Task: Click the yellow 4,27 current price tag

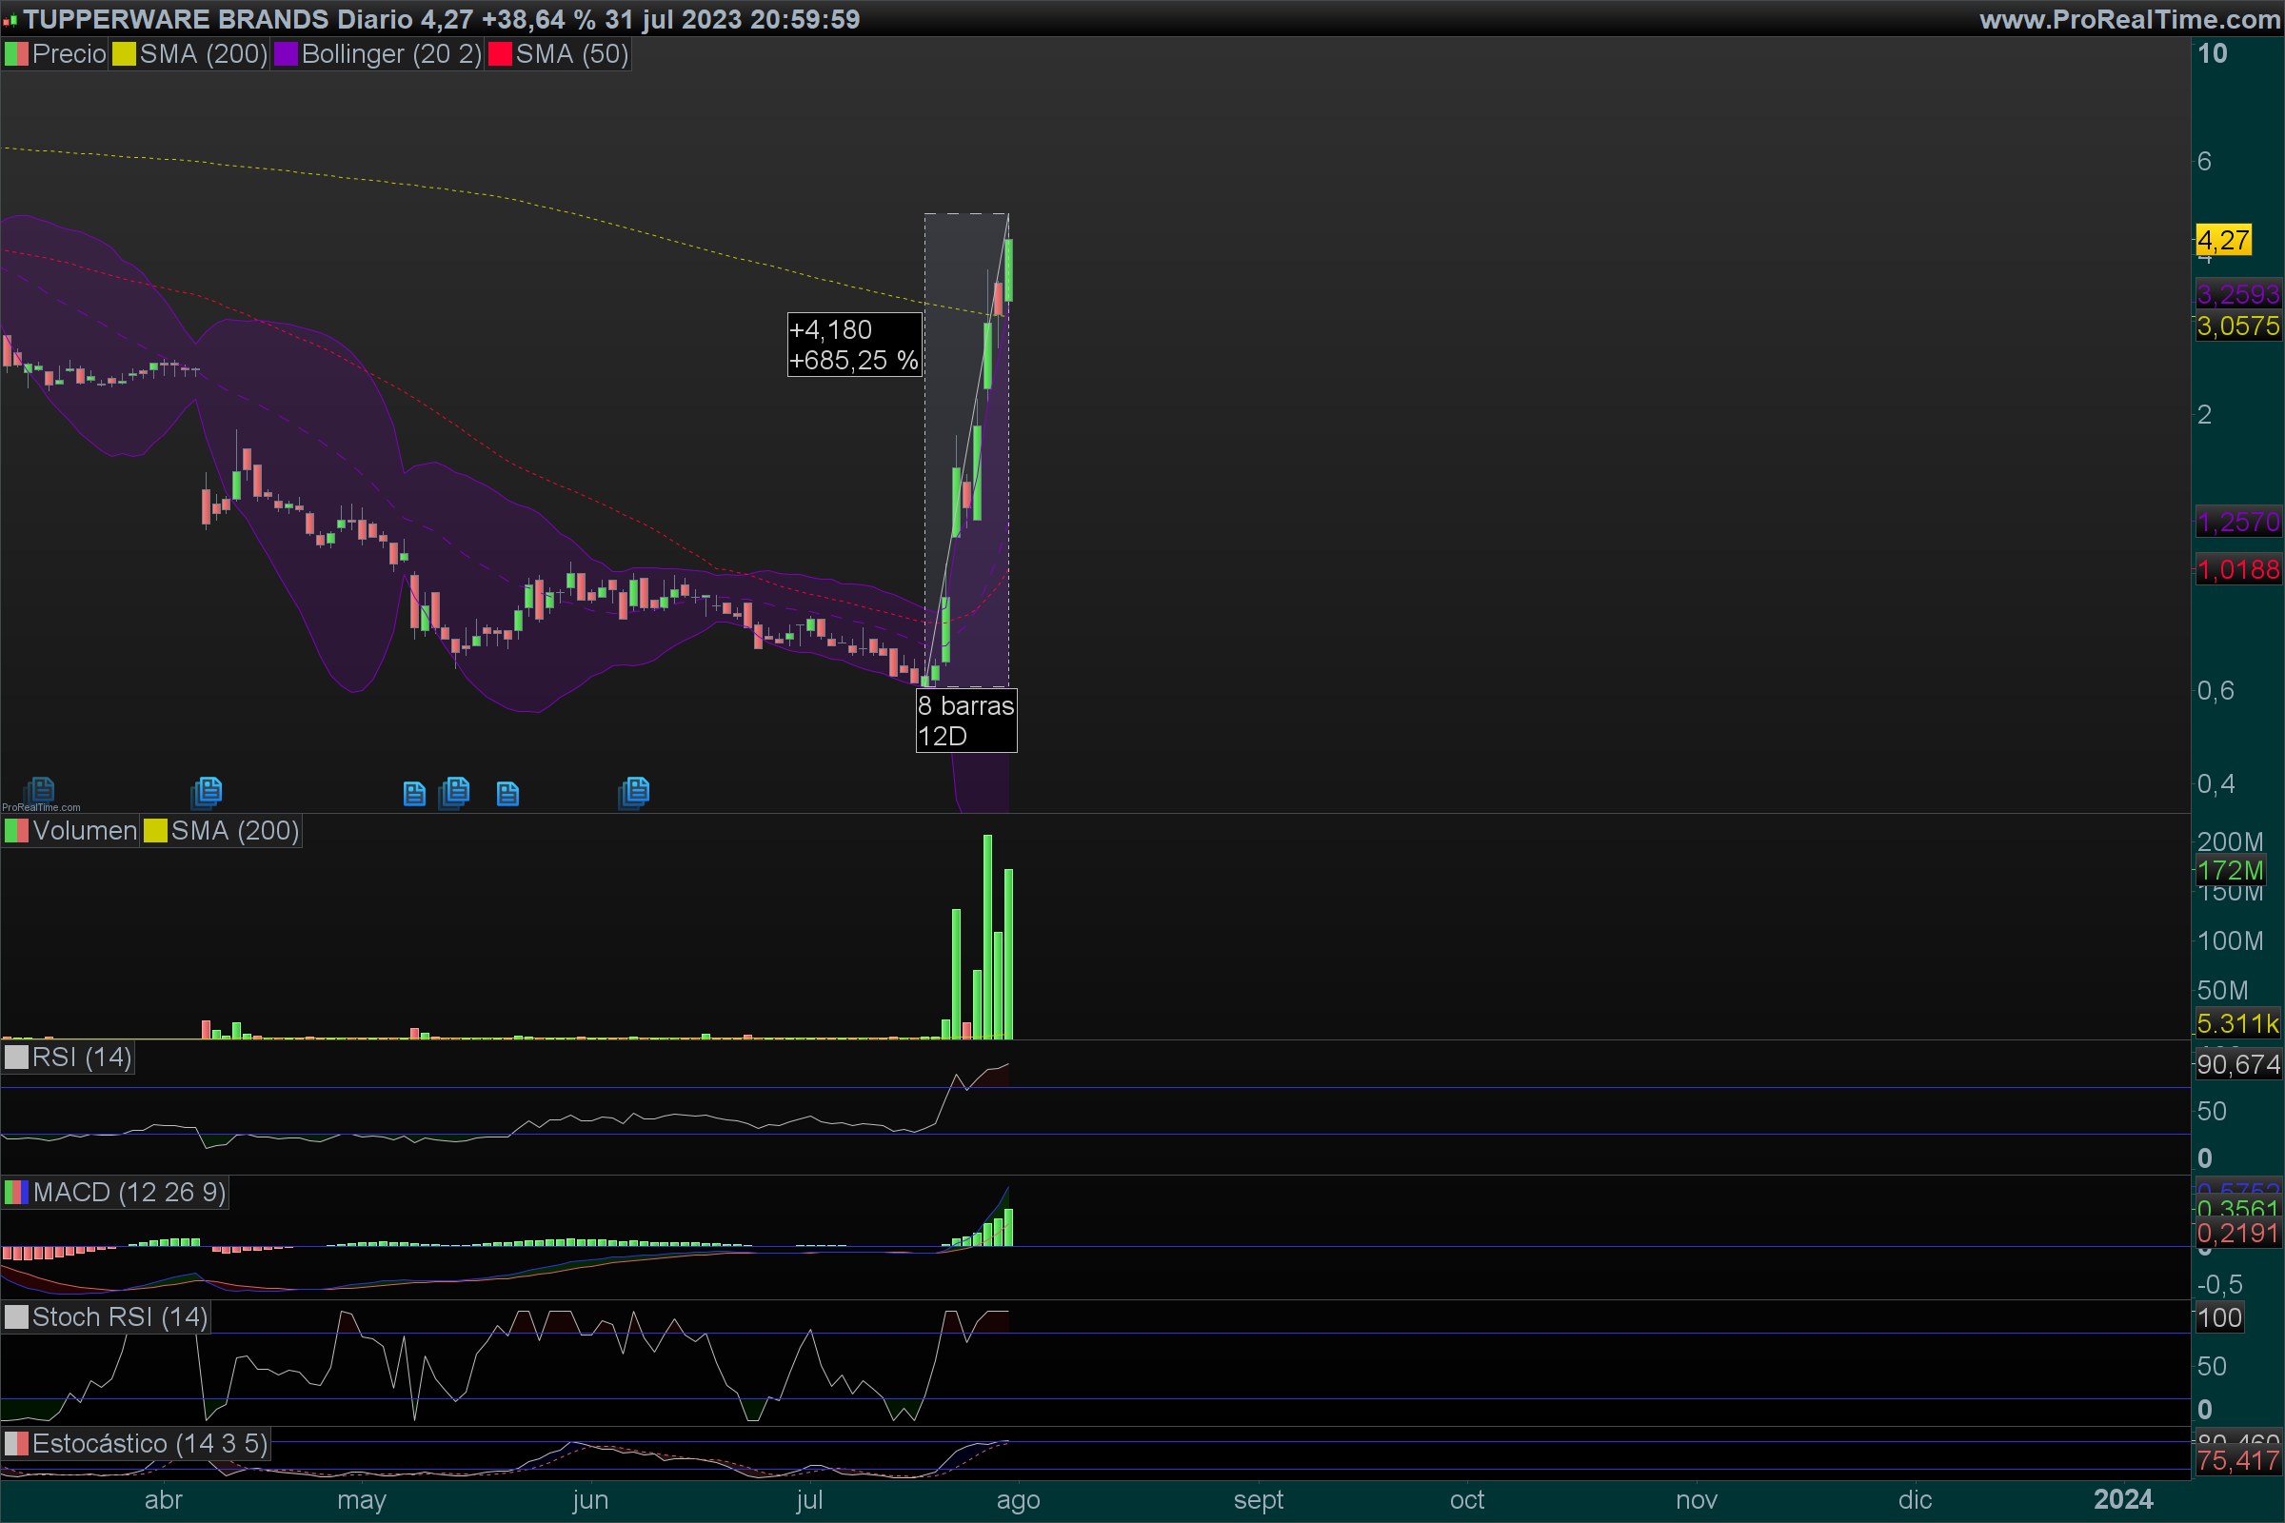Action: pyautogui.click(x=2223, y=240)
